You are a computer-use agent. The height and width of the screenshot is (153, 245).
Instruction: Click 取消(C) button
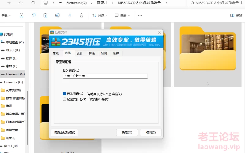151,133
